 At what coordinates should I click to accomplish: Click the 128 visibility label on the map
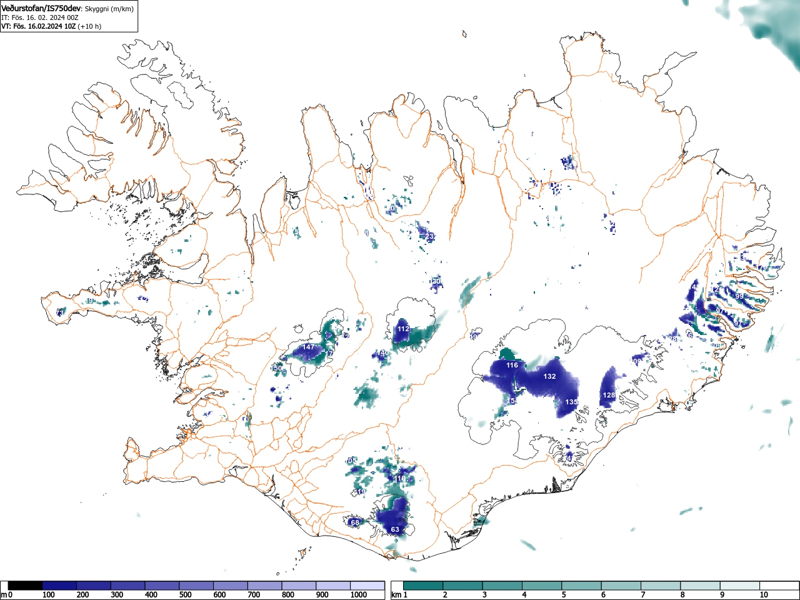[x=609, y=395]
